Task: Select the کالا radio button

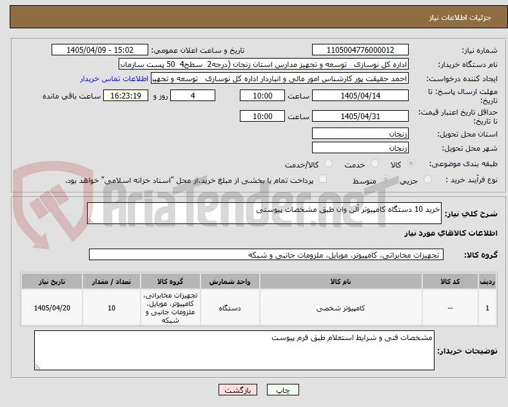Action: [x=411, y=164]
